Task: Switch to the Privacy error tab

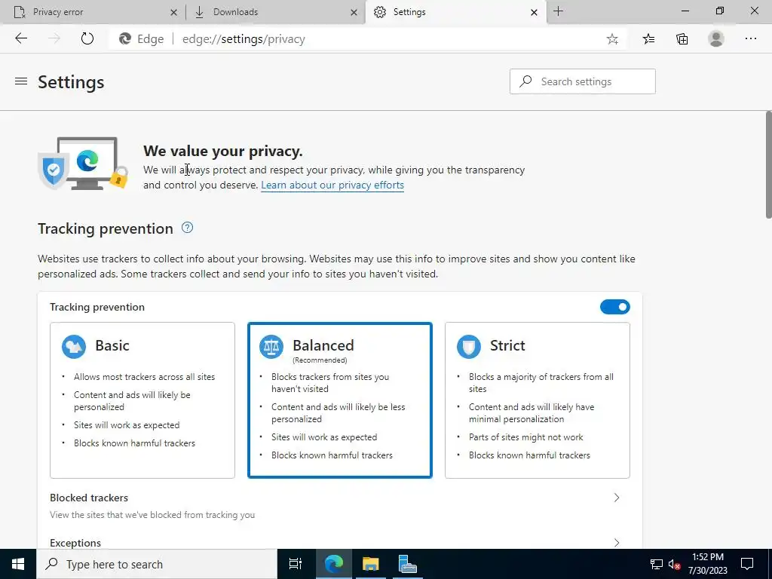Action: point(93,12)
